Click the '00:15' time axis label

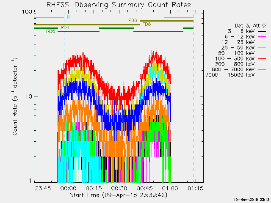click(94, 188)
